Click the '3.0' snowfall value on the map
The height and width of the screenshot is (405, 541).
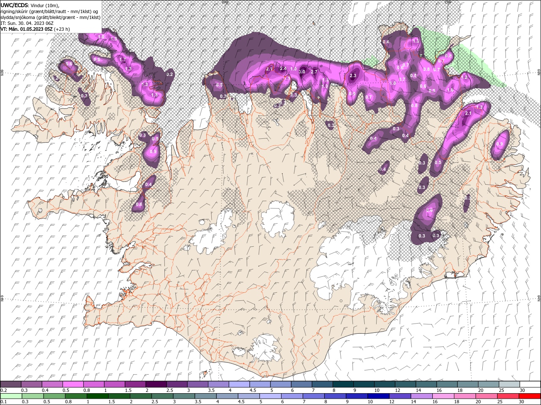tap(302, 72)
